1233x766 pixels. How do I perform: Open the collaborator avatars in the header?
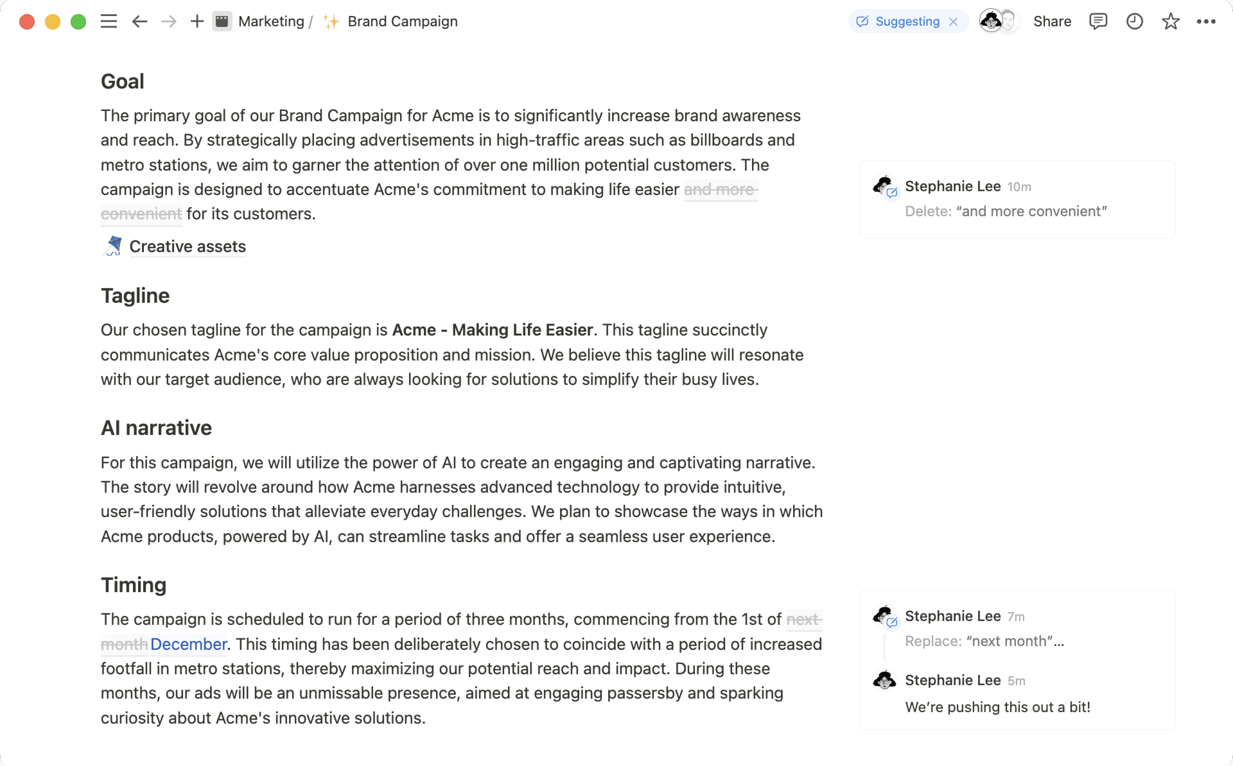(x=998, y=21)
